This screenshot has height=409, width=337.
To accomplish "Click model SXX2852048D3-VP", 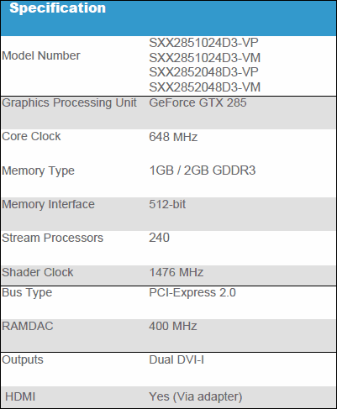I will pos(203,72).
